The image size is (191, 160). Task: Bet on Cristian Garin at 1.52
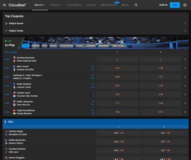(x=117, y=95)
